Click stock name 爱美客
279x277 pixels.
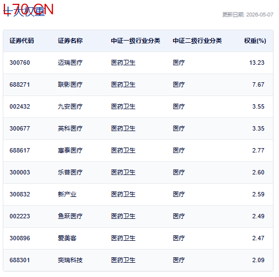67,238
